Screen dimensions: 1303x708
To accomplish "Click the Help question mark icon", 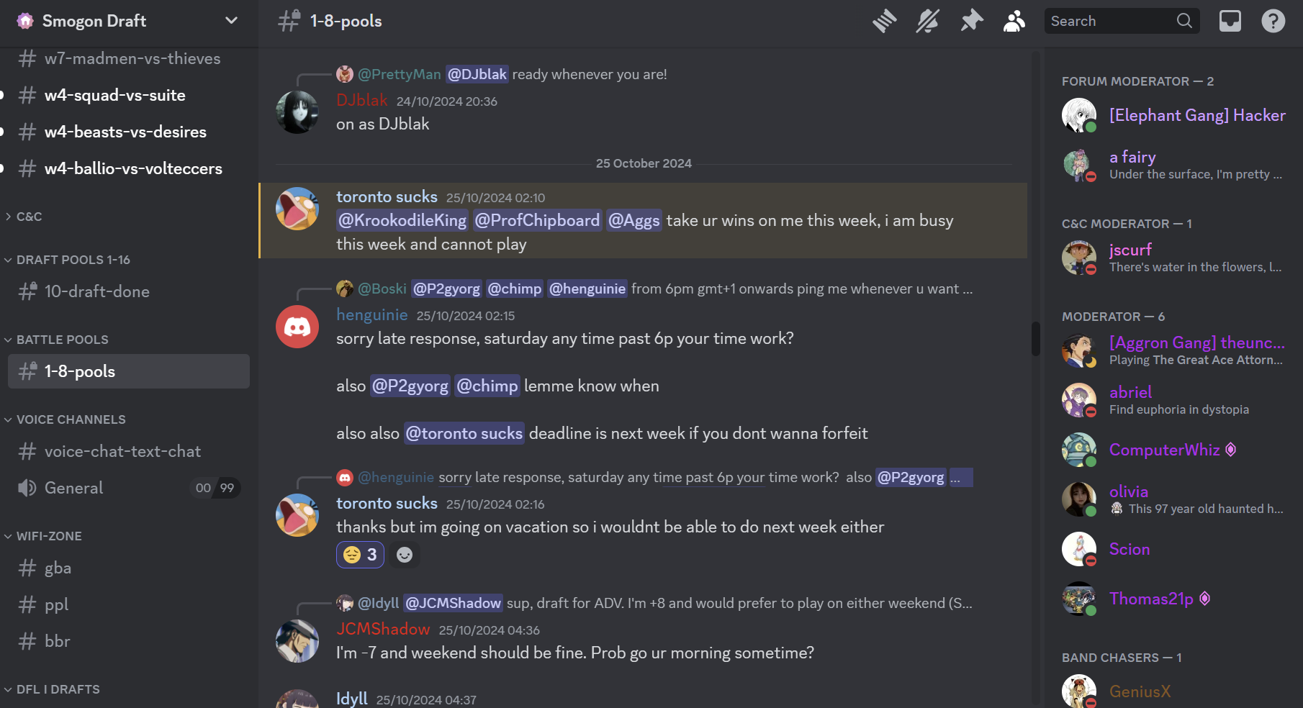I will pyautogui.click(x=1273, y=22).
